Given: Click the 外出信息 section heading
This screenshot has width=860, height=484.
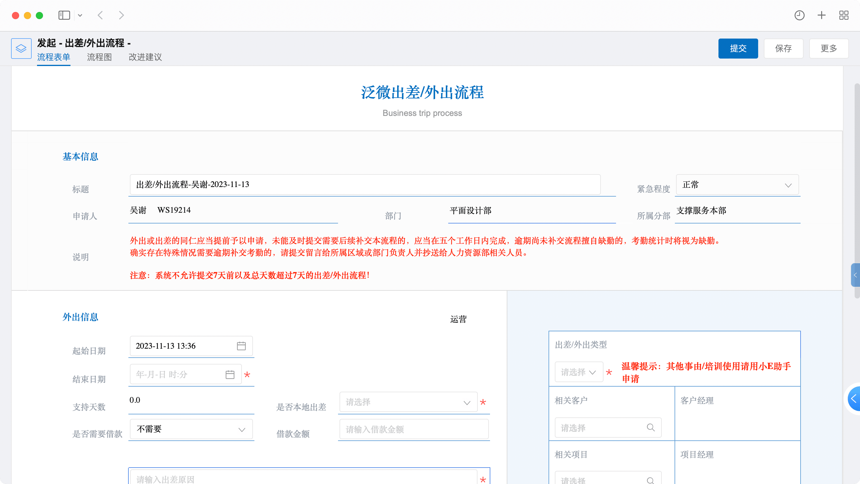Looking at the screenshot, I should point(80,317).
